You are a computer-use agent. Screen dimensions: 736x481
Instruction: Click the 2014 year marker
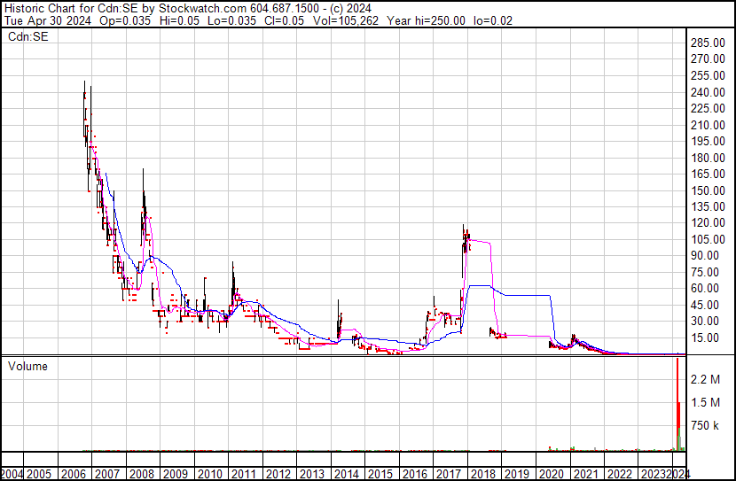click(x=348, y=474)
